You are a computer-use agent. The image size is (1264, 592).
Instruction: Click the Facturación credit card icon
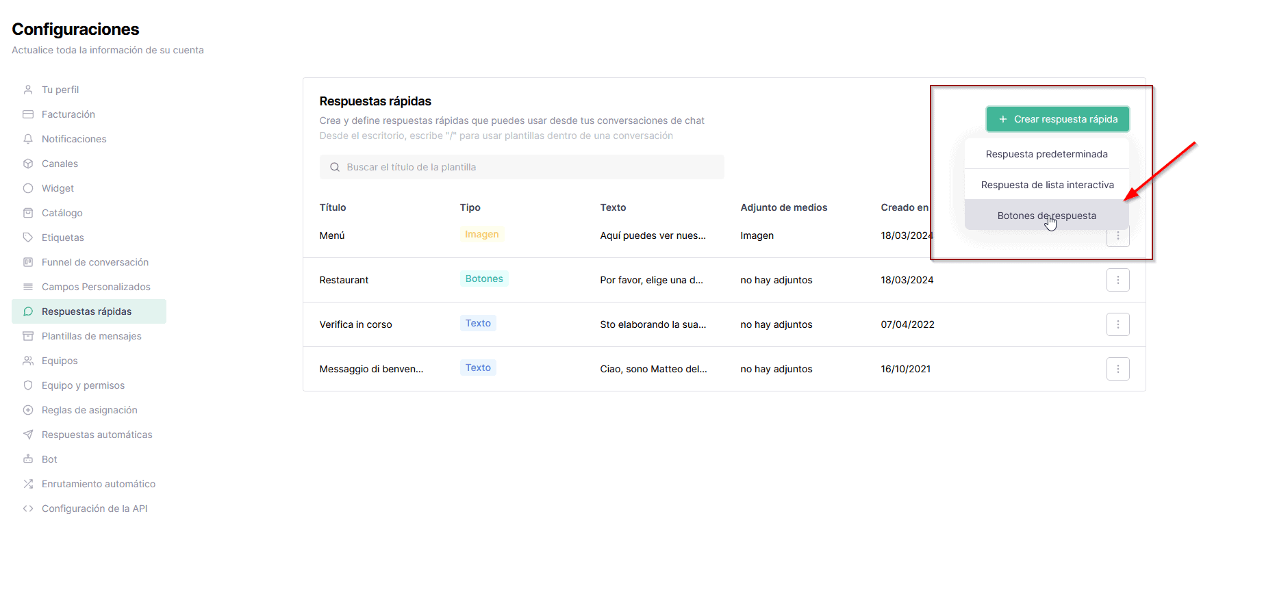(28, 114)
